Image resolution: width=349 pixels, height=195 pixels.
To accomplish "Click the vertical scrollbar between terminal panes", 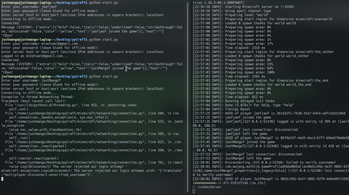I will (187, 97).
